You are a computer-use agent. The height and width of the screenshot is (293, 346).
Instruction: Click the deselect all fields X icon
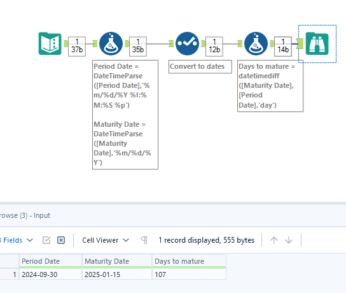click(x=61, y=240)
